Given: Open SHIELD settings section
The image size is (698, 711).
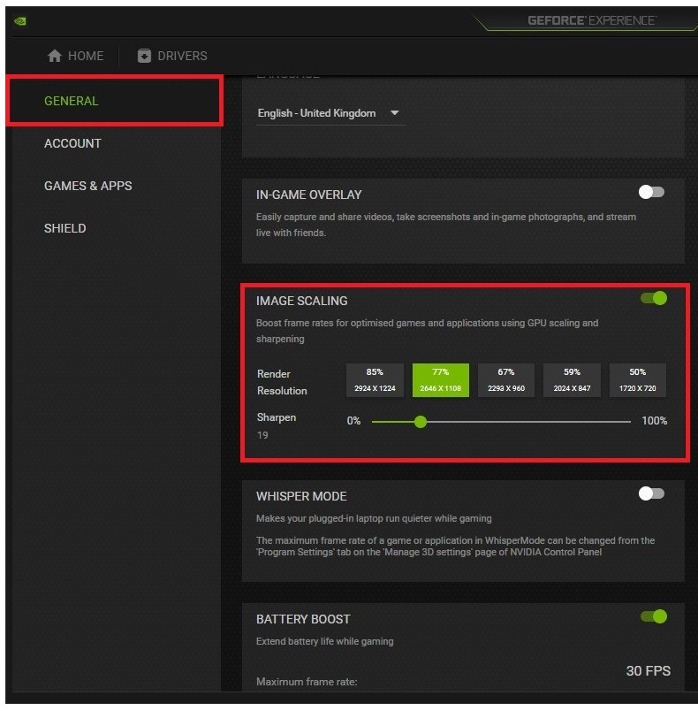Looking at the screenshot, I should coord(64,228).
